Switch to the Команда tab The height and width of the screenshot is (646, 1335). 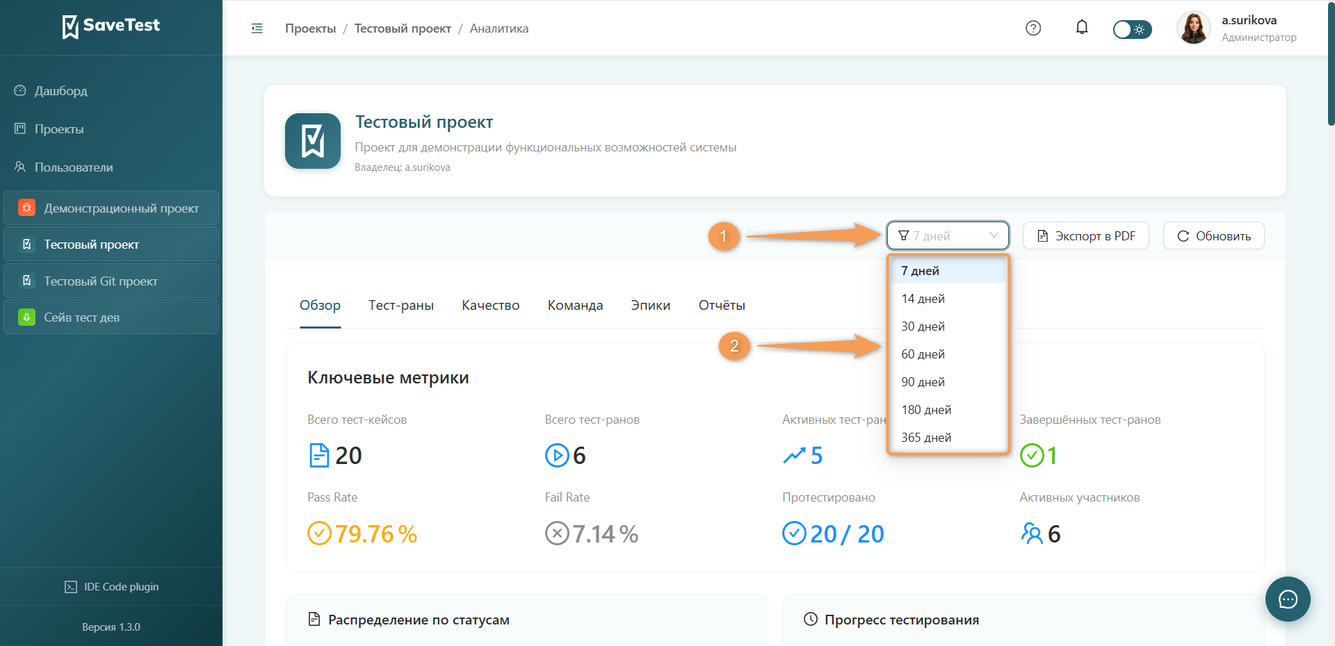tap(575, 305)
